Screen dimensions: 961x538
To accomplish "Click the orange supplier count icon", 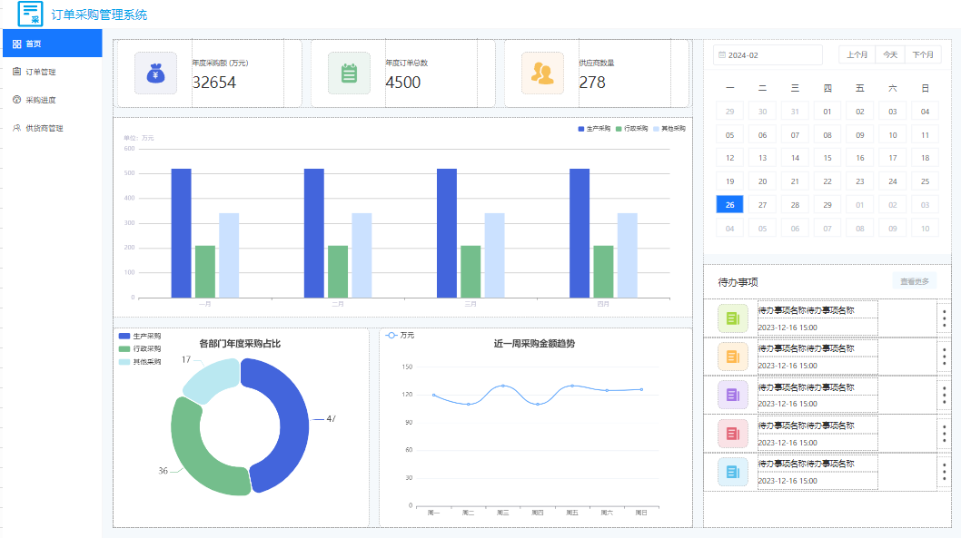I will tap(542, 73).
